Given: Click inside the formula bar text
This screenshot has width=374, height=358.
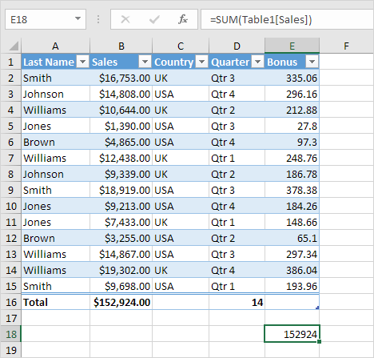Looking at the screenshot, I should 261,19.
